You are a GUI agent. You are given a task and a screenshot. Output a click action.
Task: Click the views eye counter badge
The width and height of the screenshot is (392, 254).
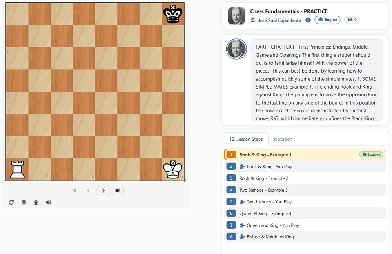pos(352,20)
